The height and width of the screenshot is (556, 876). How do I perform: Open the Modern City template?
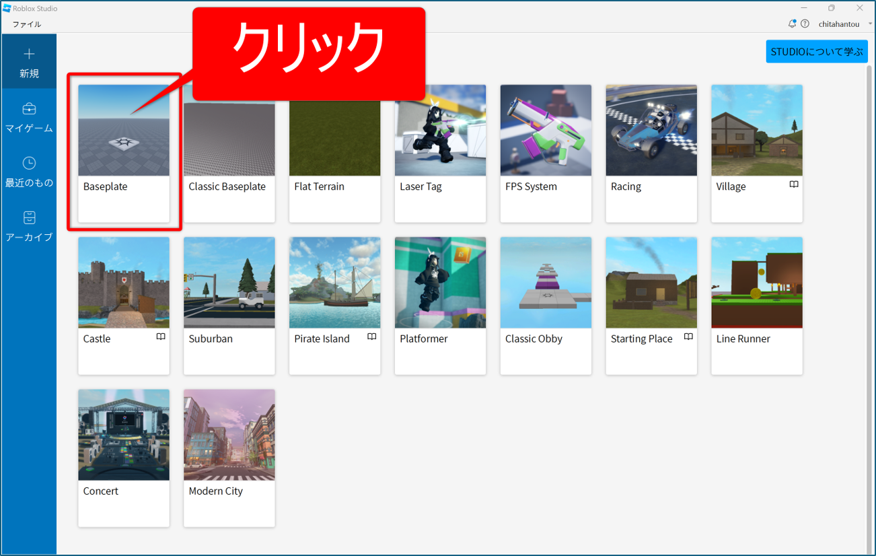229,435
